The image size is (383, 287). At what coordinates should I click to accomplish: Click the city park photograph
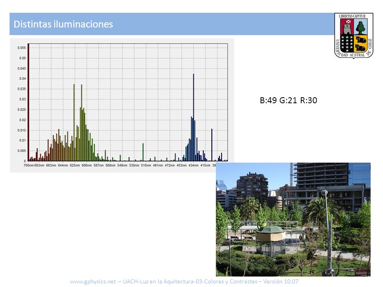point(293,219)
